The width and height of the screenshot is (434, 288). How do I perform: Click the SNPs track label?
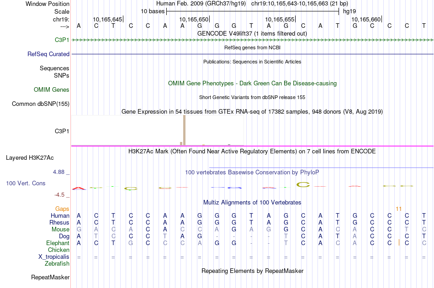(62, 75)
